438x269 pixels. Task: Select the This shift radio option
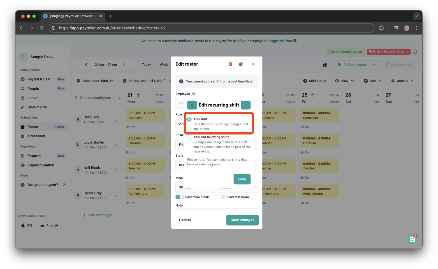(189, 119)
